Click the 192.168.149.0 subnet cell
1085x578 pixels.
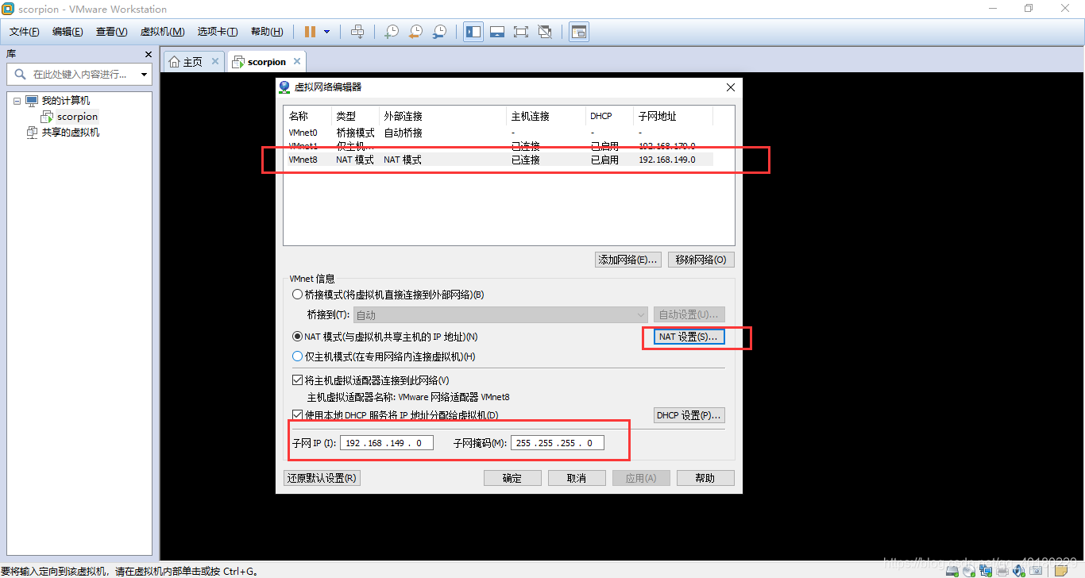666,160
